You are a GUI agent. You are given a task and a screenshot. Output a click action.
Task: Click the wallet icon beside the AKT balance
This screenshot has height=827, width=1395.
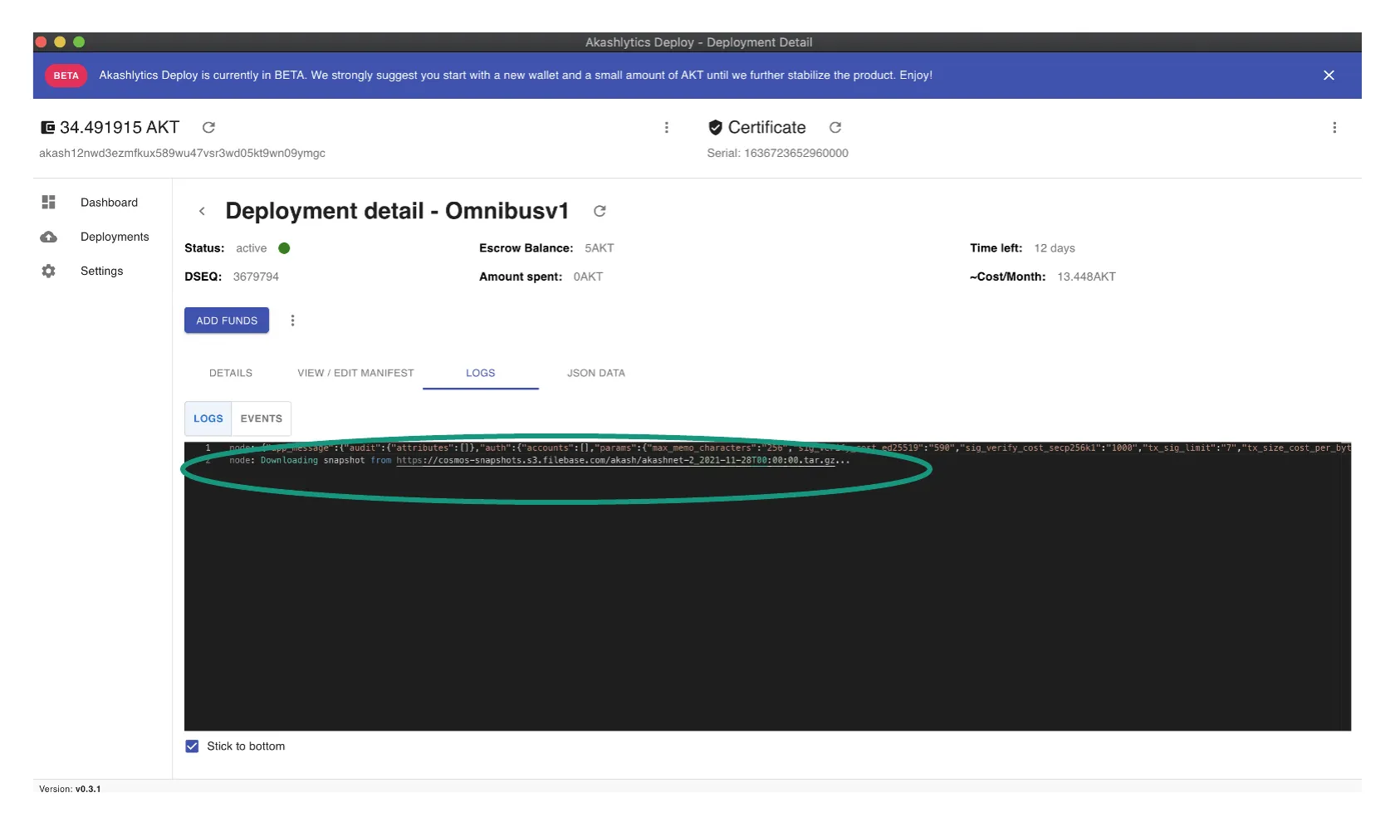tap(48, 127)
